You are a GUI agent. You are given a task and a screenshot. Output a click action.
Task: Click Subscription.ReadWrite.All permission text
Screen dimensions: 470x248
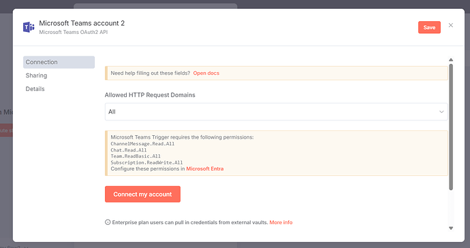[146, 162]
